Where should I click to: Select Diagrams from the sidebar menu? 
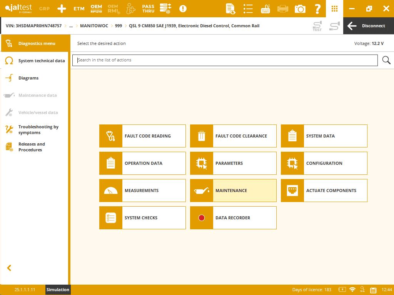pyautogui.click(x=28, y=78)
